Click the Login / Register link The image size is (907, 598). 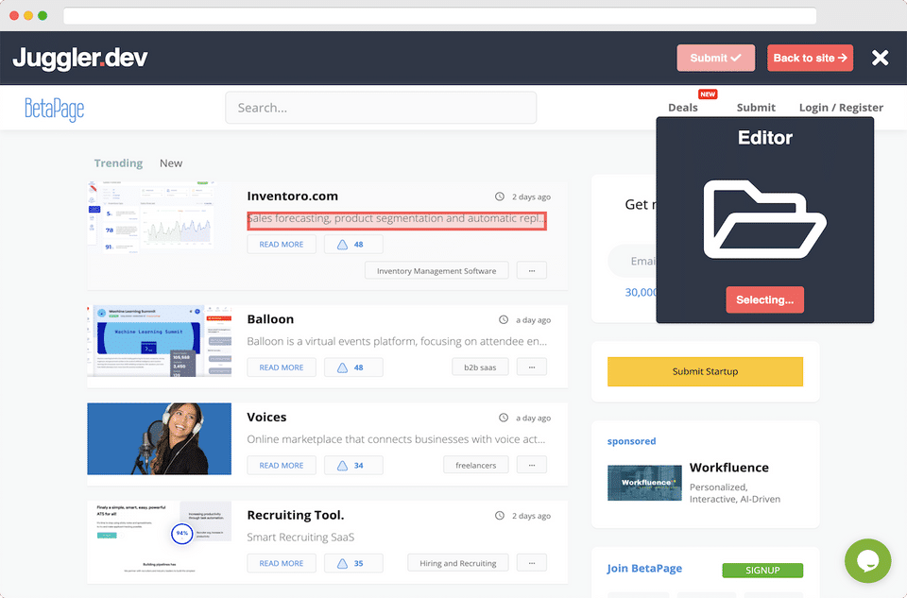pos(841,108)
